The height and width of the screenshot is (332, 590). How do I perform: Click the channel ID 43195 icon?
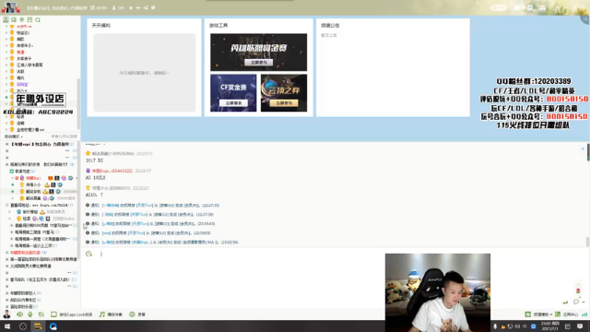click(92, 7)
